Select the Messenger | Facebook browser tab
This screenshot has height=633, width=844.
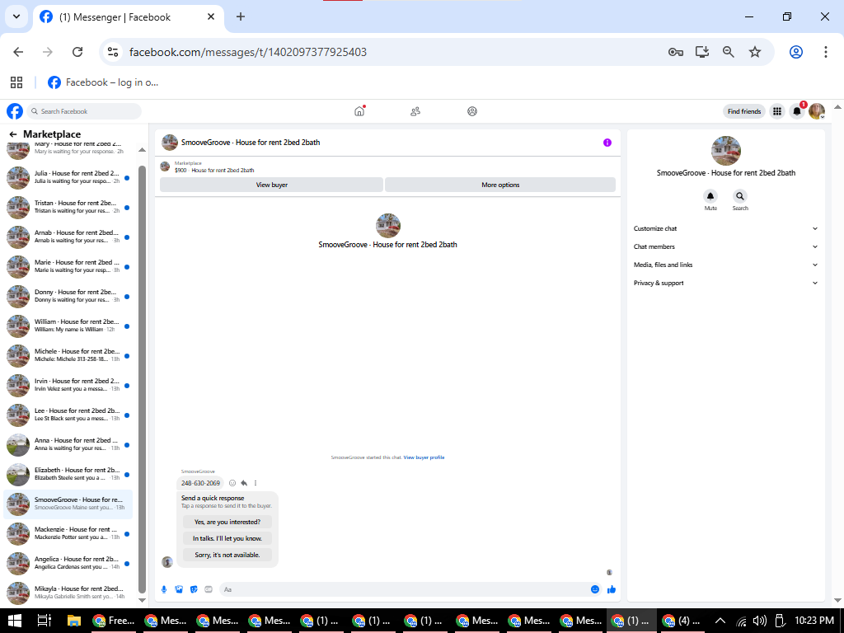pyautogui.click(x=128, y=17)
